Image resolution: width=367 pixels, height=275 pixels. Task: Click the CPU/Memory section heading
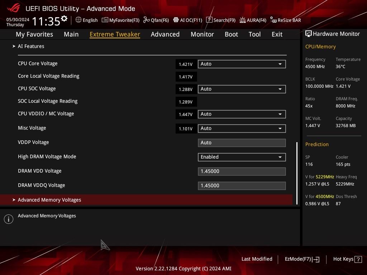pyautogui.click(x=320, y=47)
